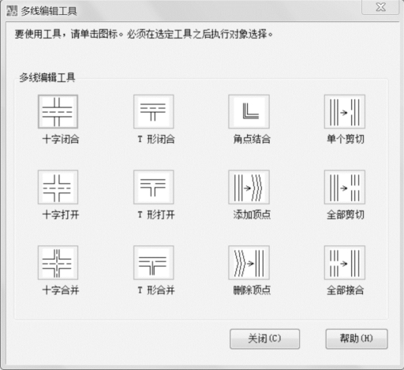Choose the 添加顶点 add vertex icon
The height and width of the screenshot is (370, 404).
249,187
